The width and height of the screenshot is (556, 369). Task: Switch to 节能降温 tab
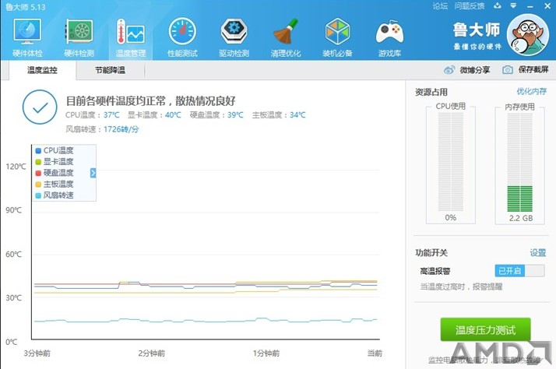110,70
